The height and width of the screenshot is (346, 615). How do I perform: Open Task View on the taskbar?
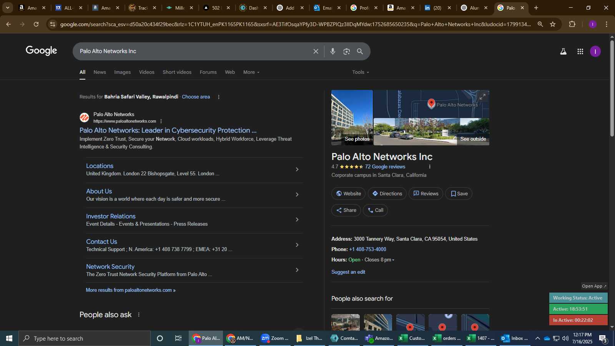point(178,338)
